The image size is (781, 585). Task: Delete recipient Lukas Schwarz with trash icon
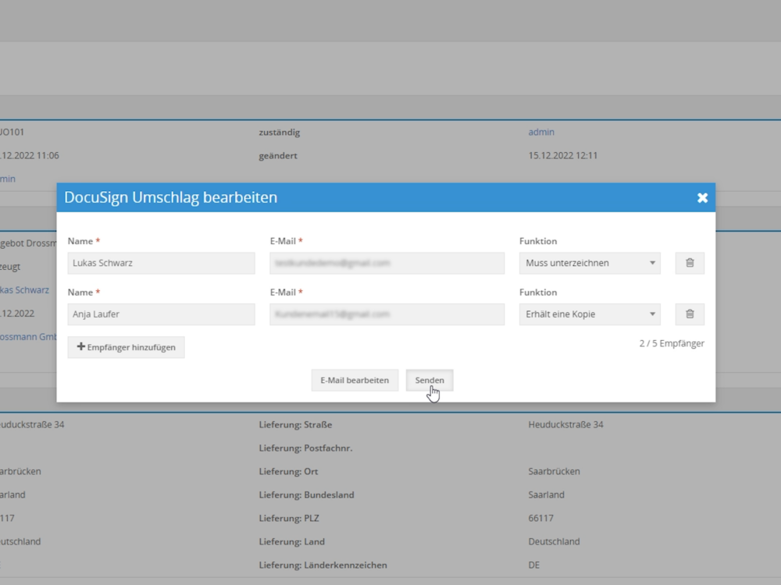(x=690, y=263)
